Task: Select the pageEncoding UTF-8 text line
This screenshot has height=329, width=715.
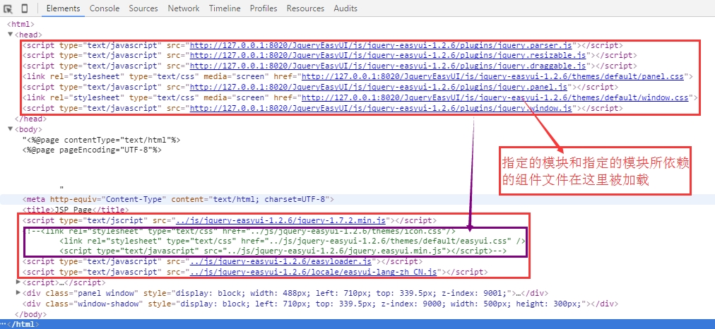Action: coord(92,150)
